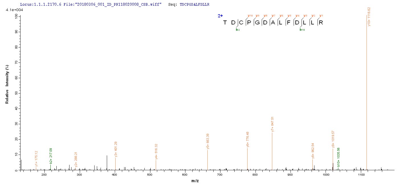Image resolution: width=409 pixels, height=187 pixels.
Task: Select the y2+ 288.21 peak label
Action: [x=76, y=160]
